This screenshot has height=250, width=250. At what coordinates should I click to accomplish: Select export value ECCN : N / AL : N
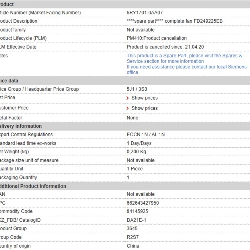pos(146,135)
